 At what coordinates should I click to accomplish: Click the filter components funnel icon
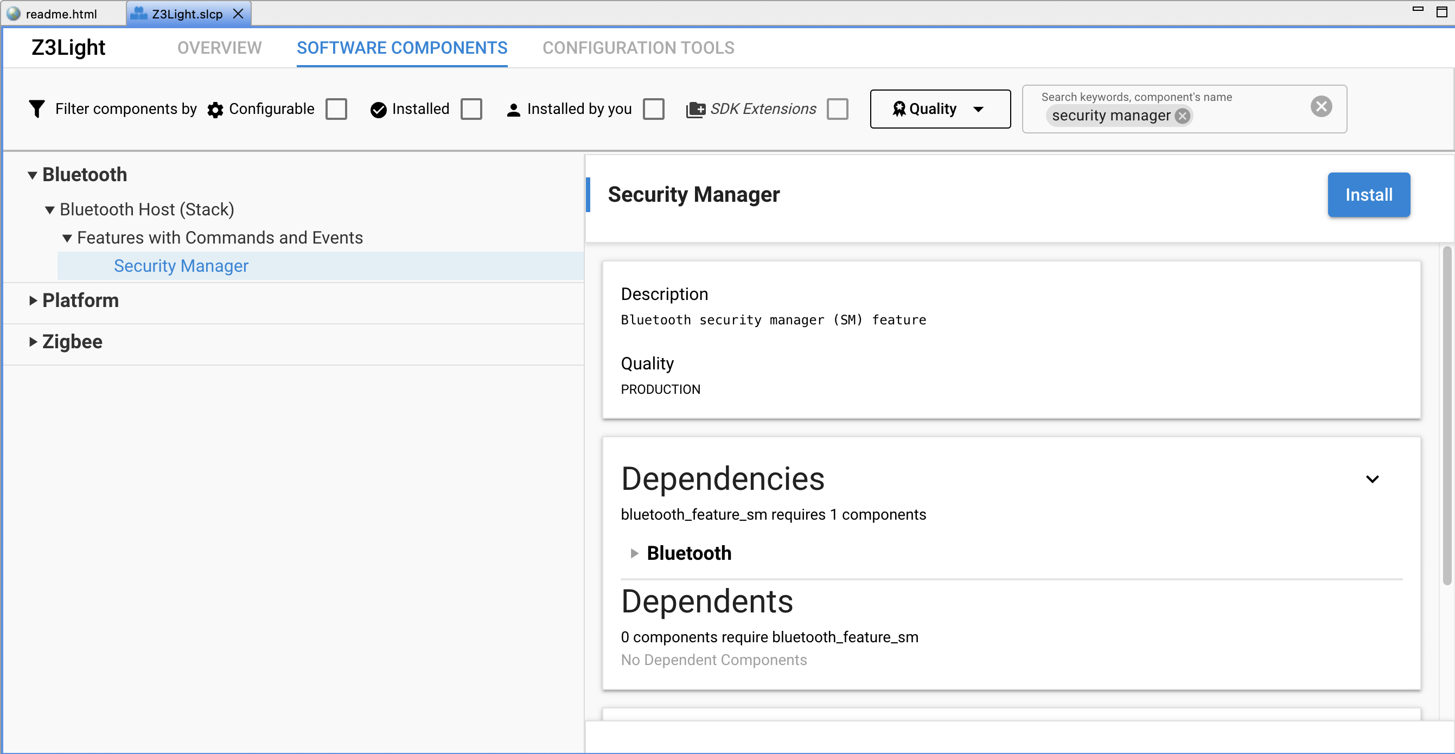pos(37,108)
